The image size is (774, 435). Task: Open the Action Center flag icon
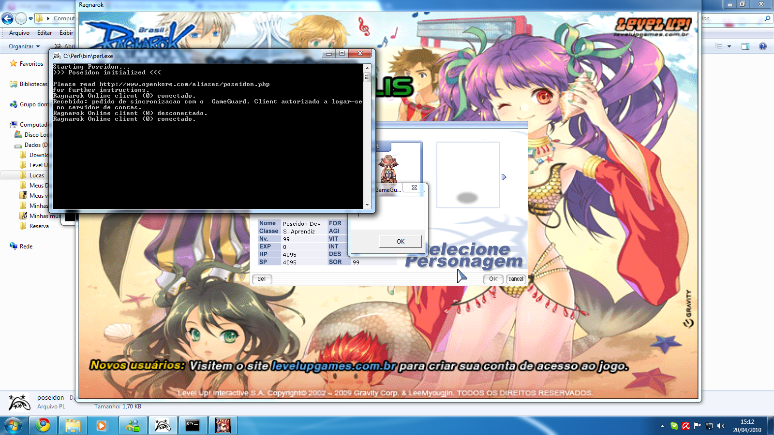(x=698, y=426)
